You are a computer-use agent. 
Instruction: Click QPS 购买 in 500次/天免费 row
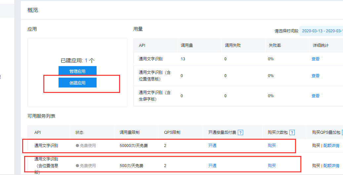click(316, 166)
